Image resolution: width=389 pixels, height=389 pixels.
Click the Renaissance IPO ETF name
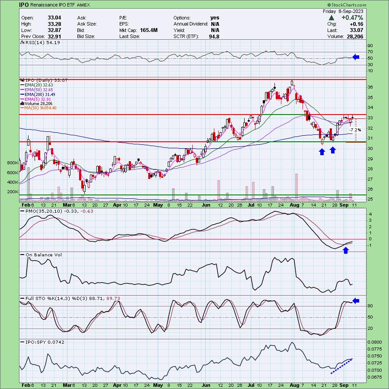52,5
